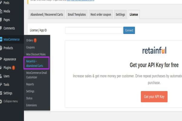Click the Collapse menu arrow icon
The image size is (182, 121).
pos(1,101)
